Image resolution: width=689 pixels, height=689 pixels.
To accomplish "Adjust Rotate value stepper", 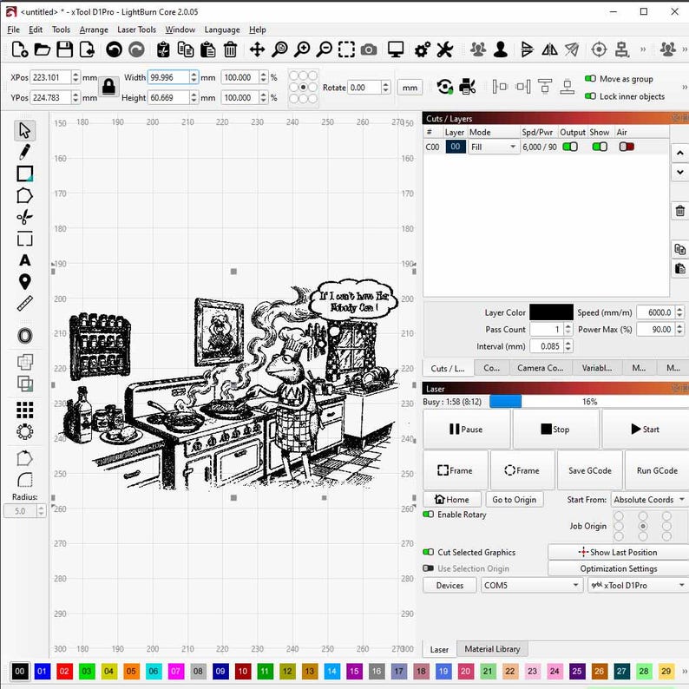I will (385, 87).
